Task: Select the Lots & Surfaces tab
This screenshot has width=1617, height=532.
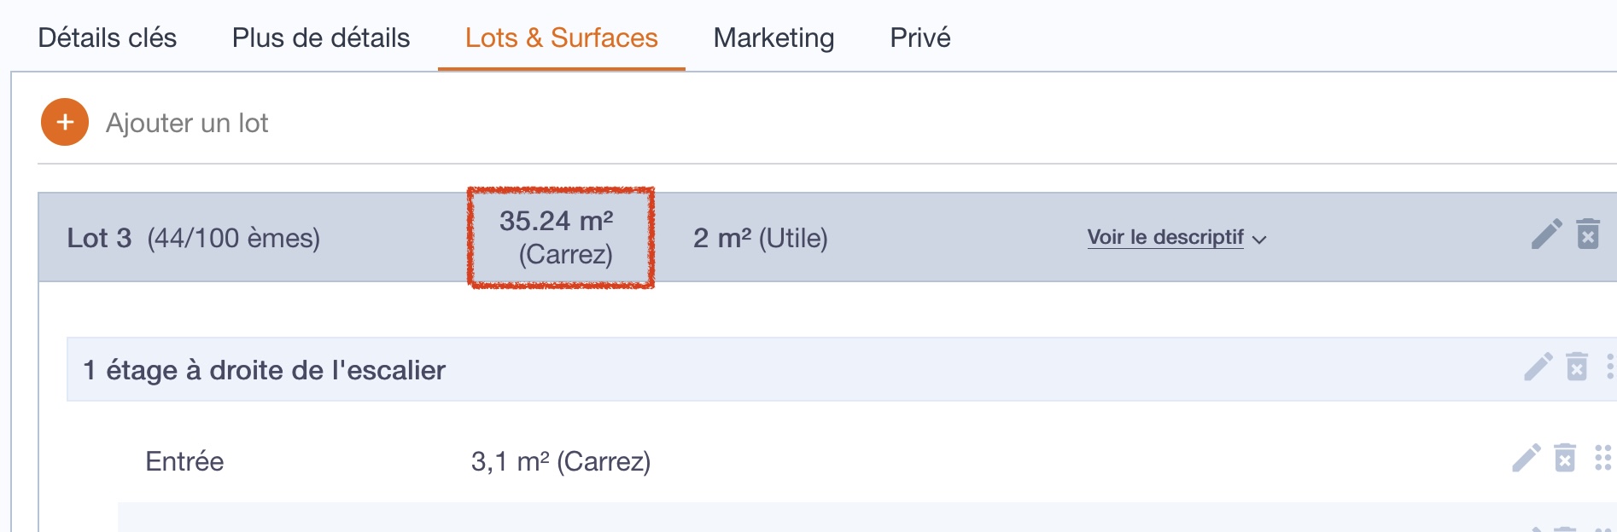Action: [x=562, y=38]
